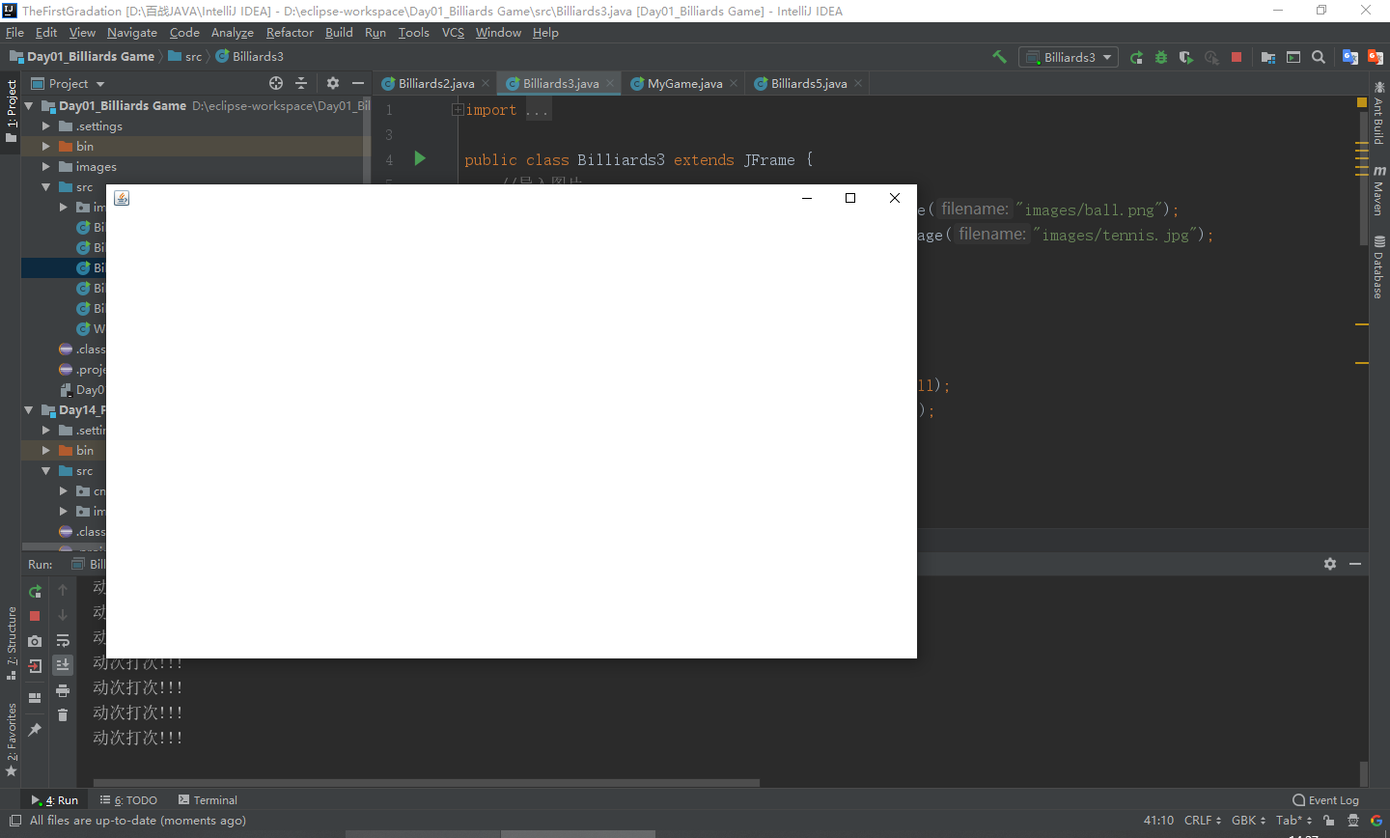Run with Coverage icon in toolbar

[x=1186, y=57]
